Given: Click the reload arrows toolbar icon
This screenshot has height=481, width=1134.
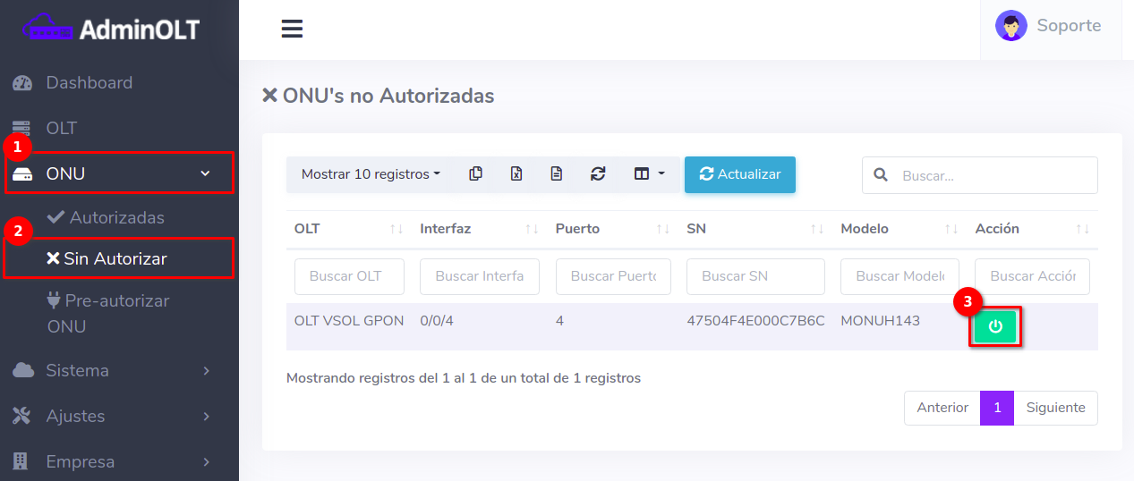Looking at the screenshot, I should [x=598, y=174].
